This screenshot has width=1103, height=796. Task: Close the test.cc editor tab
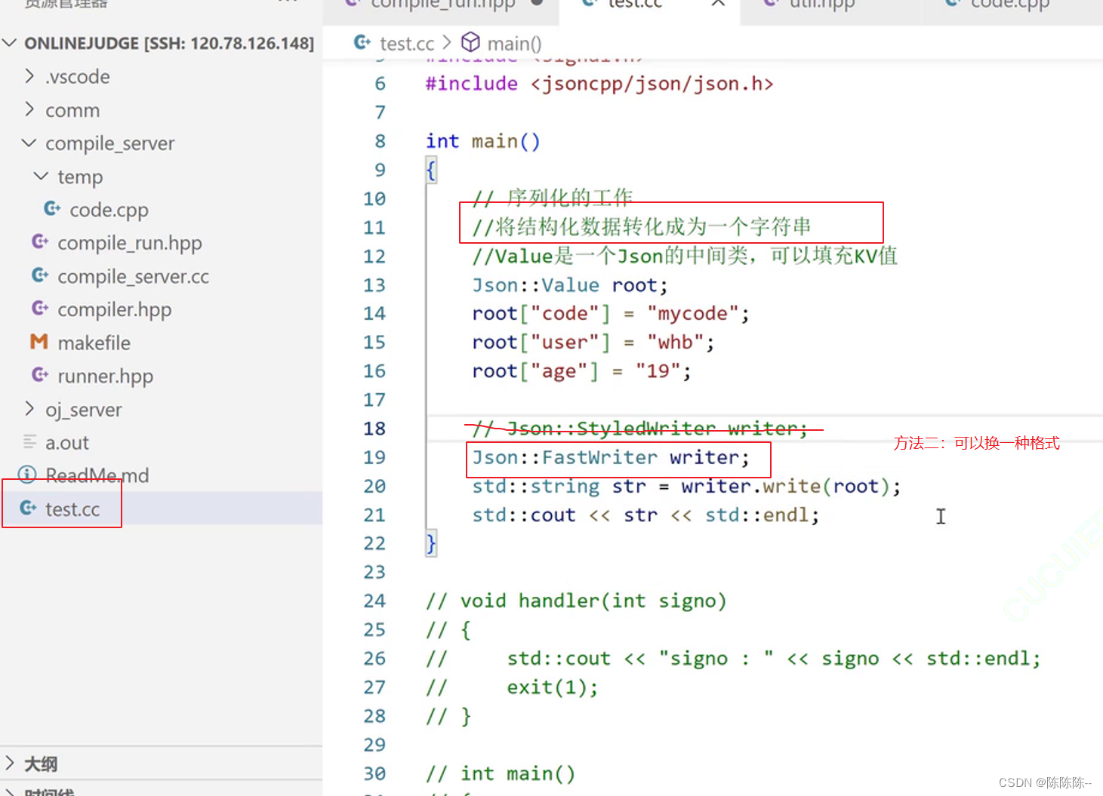[718, 4]
